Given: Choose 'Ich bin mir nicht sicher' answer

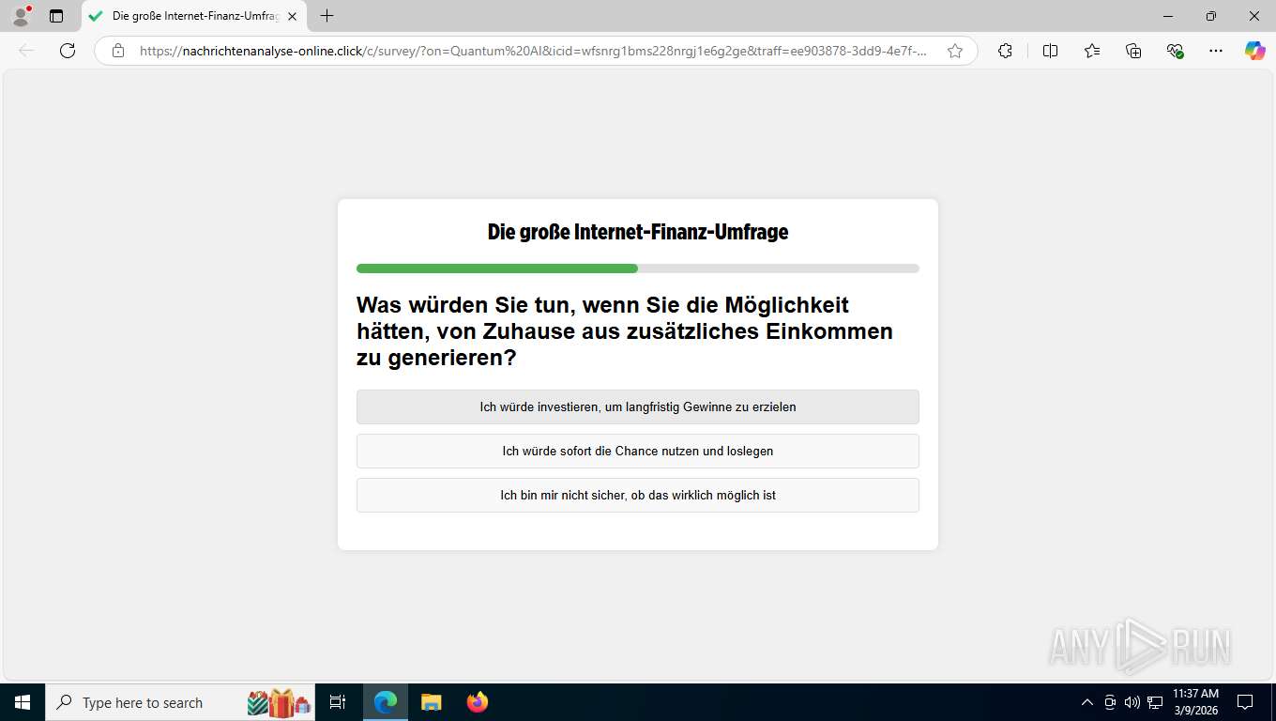Looking at the screenshot, I should (638, 495).
